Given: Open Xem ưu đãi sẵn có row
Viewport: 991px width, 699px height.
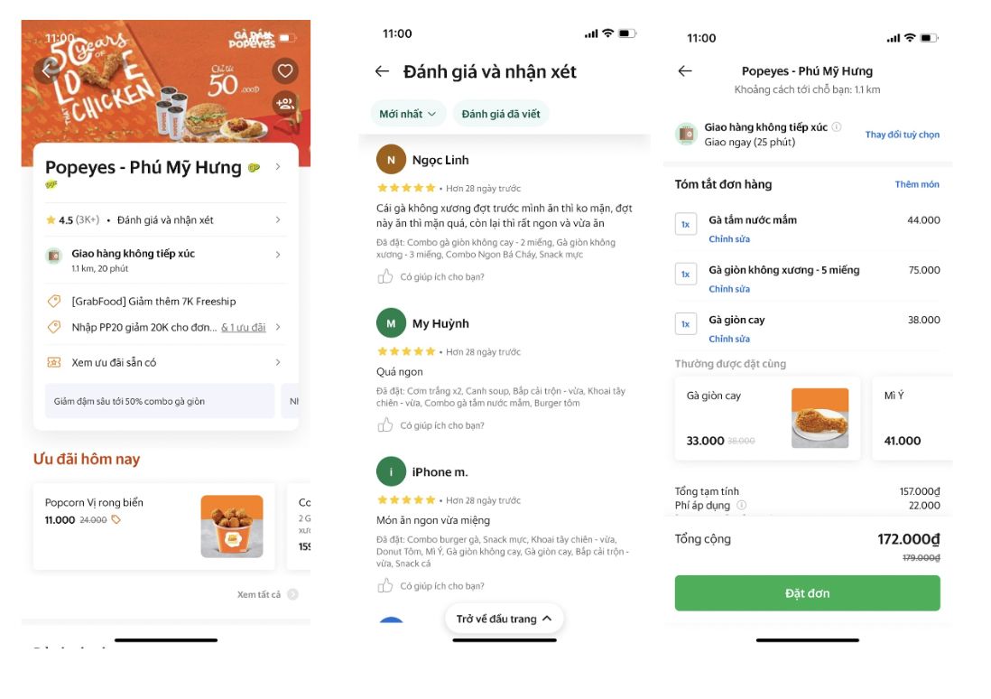Looking at the screenshot, I should pyautogui.click(x=165, y=362).
